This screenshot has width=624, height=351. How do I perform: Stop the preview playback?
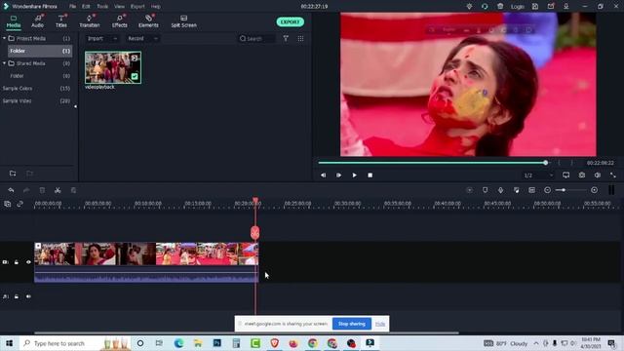click(x=370, y=175)
